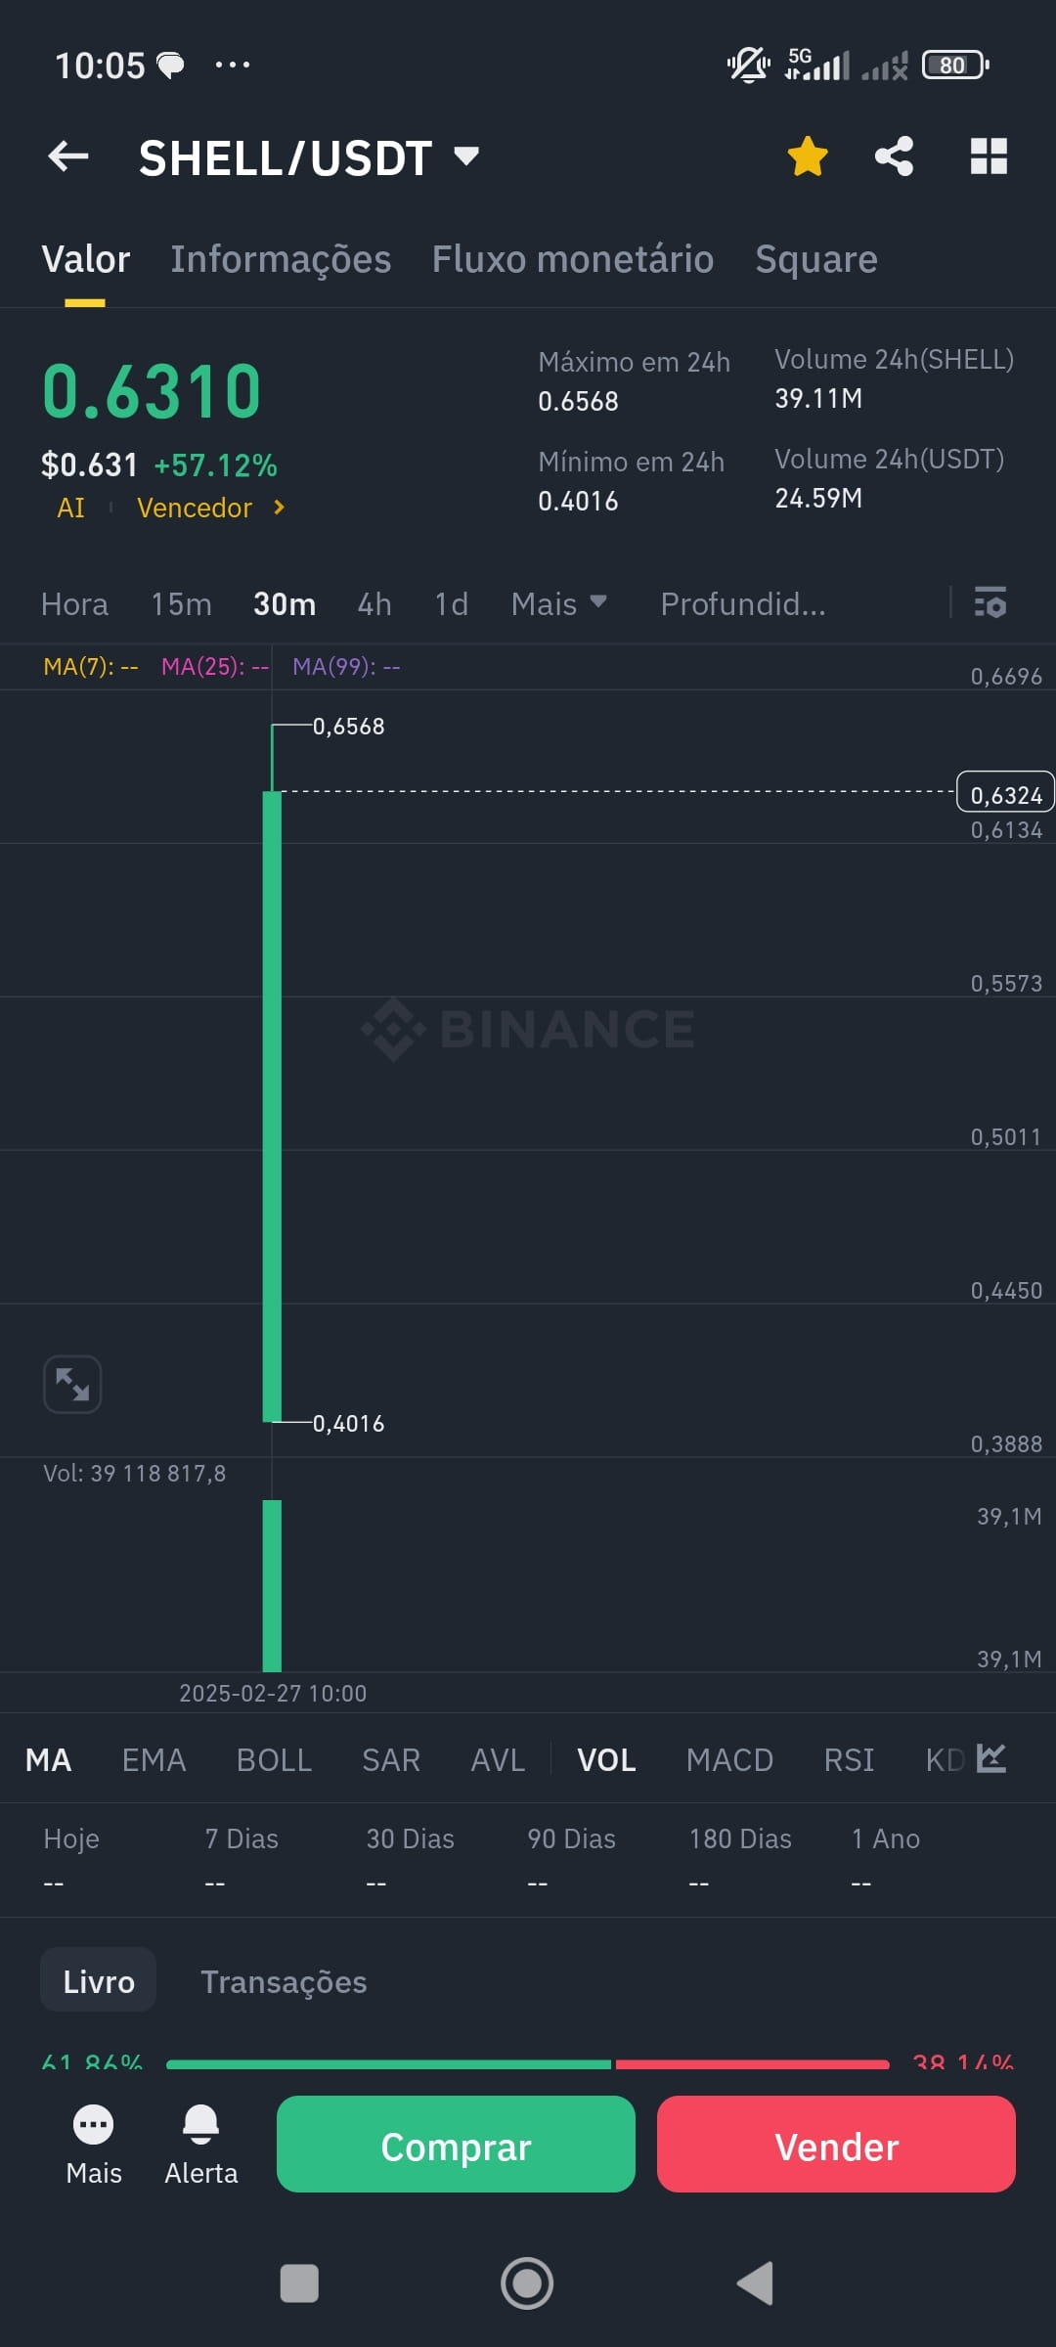Click the buy/sell ratio bar
Viewport: 1056px width, 2347px height.
[x=528, y=2063]
